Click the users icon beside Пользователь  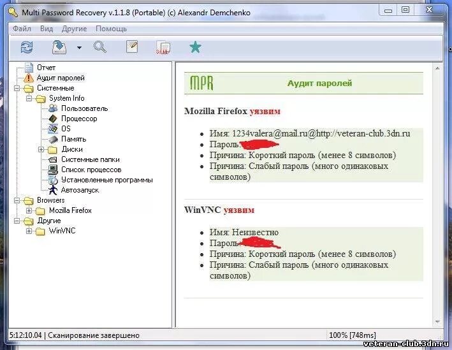click(x=53, y=108)
